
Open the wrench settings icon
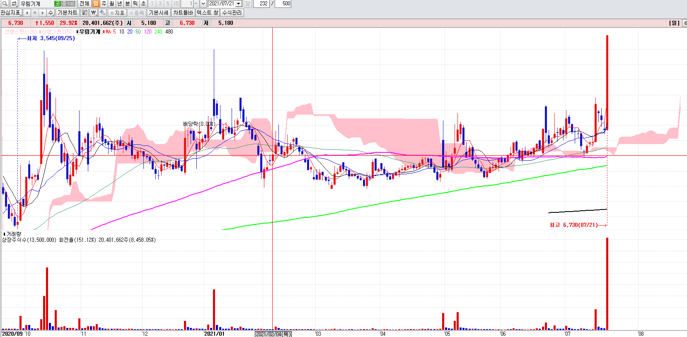102,13
